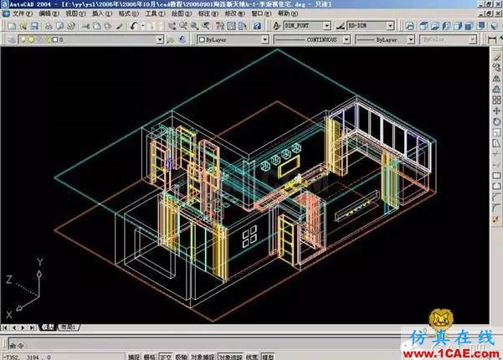Toggle 正交 (Ortho) mode in status bar
The width and height of the screenshot is (503, 360).
click(166, 357)
